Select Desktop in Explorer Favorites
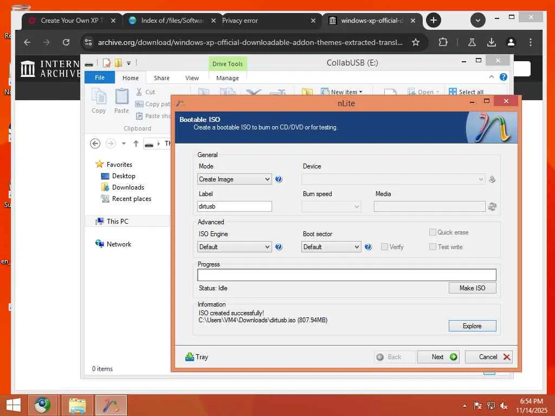The image size is (555, 416). 118,176
